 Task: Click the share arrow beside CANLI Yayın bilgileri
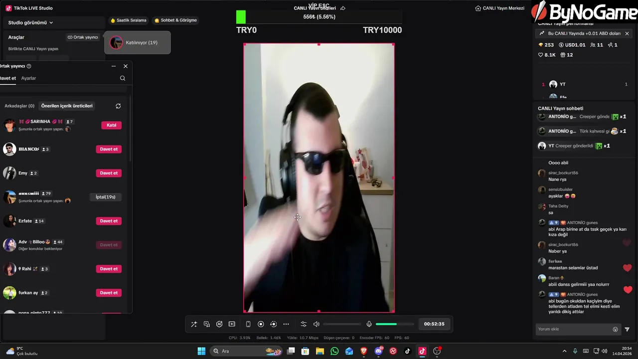pos(343,8)
